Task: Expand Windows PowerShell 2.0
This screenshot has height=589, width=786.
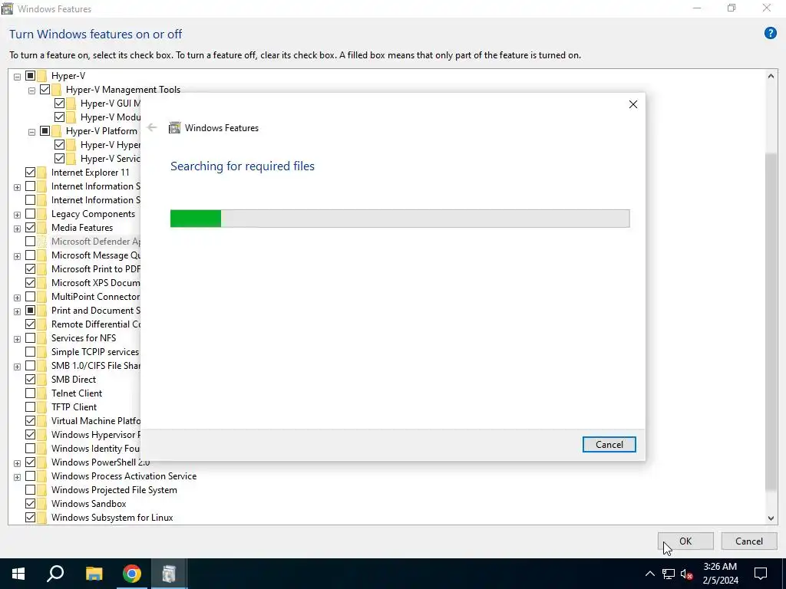Action: pyautogui.click(x=17, y=463)
